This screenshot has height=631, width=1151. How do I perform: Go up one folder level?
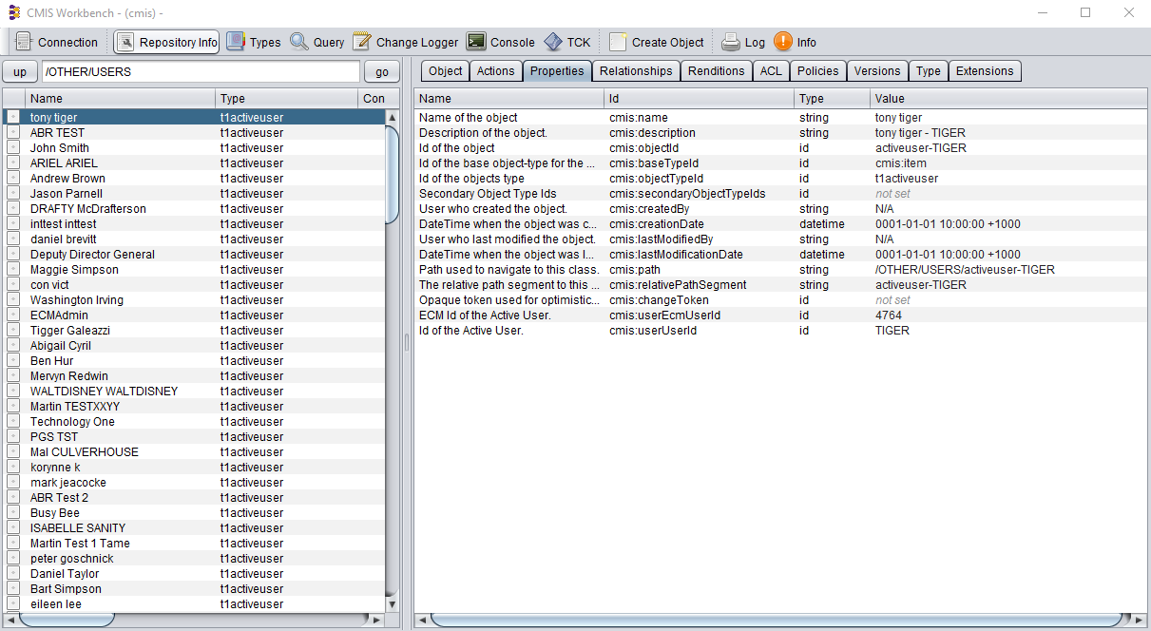(x=20, y=71)
